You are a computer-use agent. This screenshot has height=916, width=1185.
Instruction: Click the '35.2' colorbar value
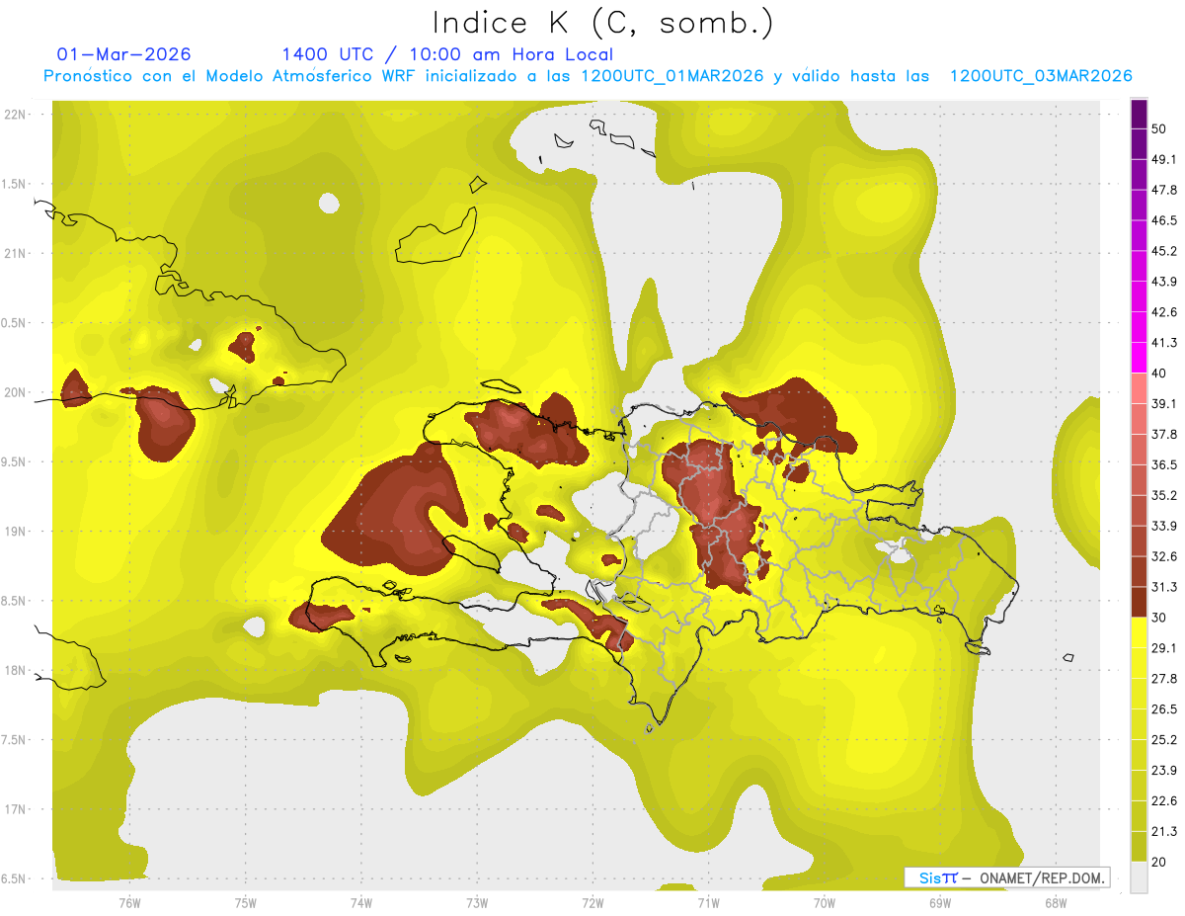1164,495
